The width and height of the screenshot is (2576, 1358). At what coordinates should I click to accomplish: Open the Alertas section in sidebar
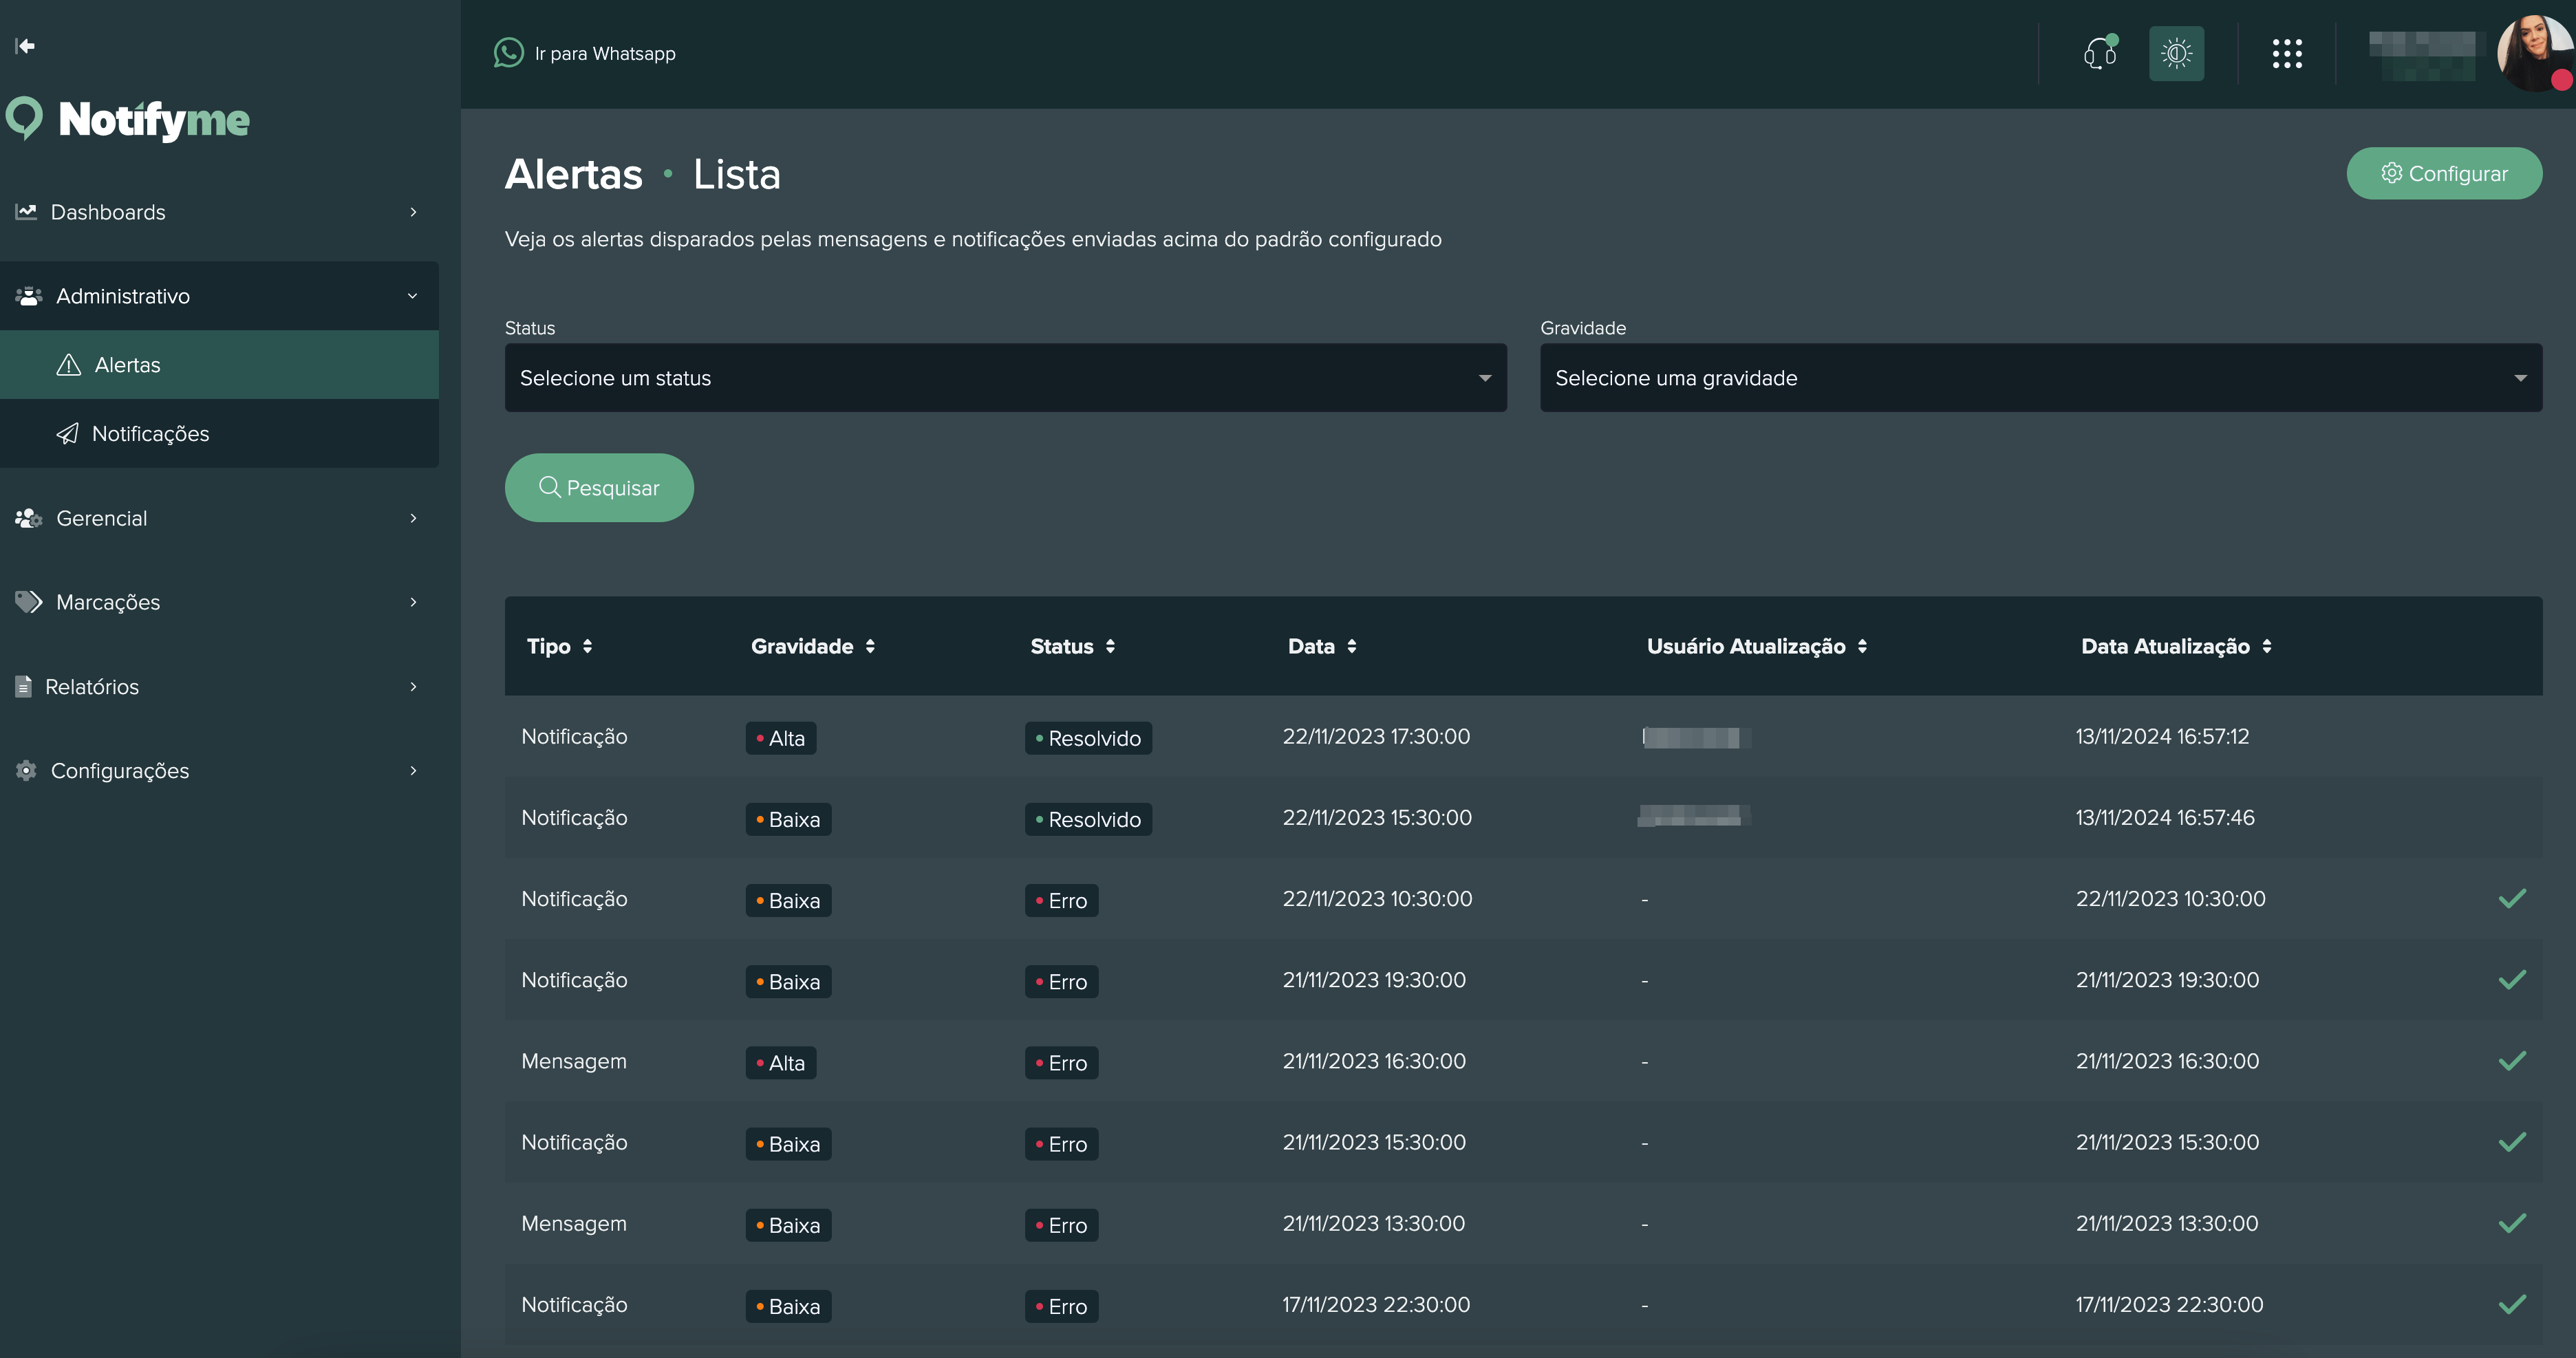pyautogui.click(x=127, y=364)
